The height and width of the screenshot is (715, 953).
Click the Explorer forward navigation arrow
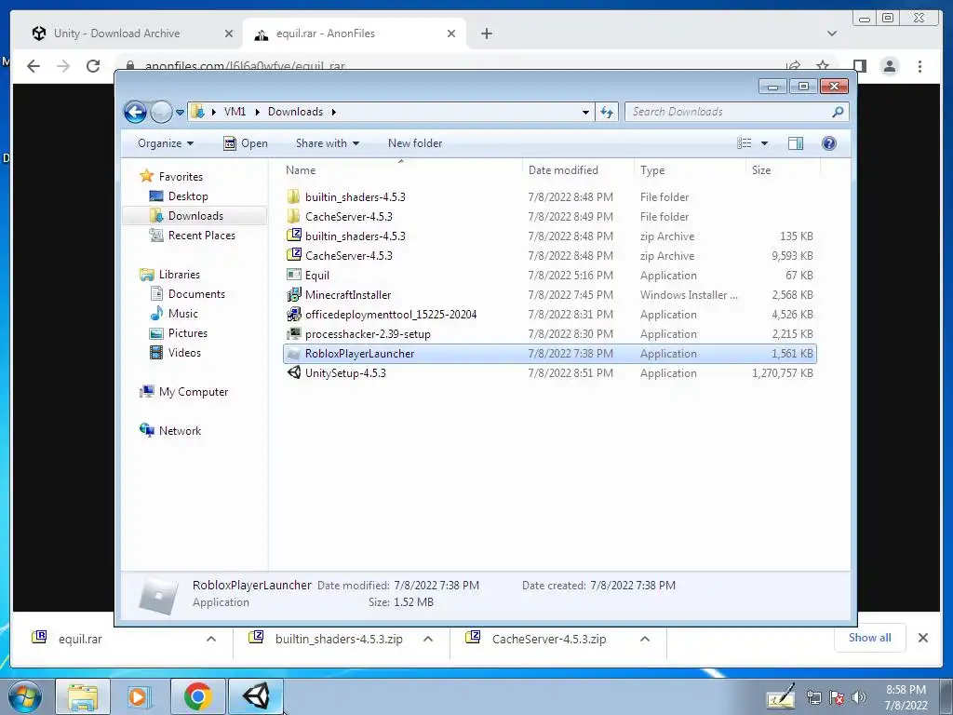[x=161, y=112]
